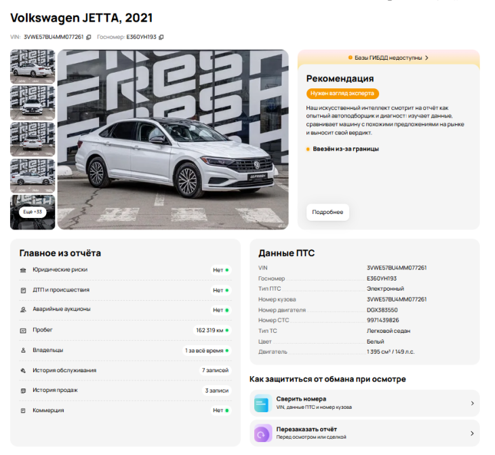Expand the Базы ГИБДД недоступны chevron
Viewport: 495px width, 455px height.
[x=427, y=58]
